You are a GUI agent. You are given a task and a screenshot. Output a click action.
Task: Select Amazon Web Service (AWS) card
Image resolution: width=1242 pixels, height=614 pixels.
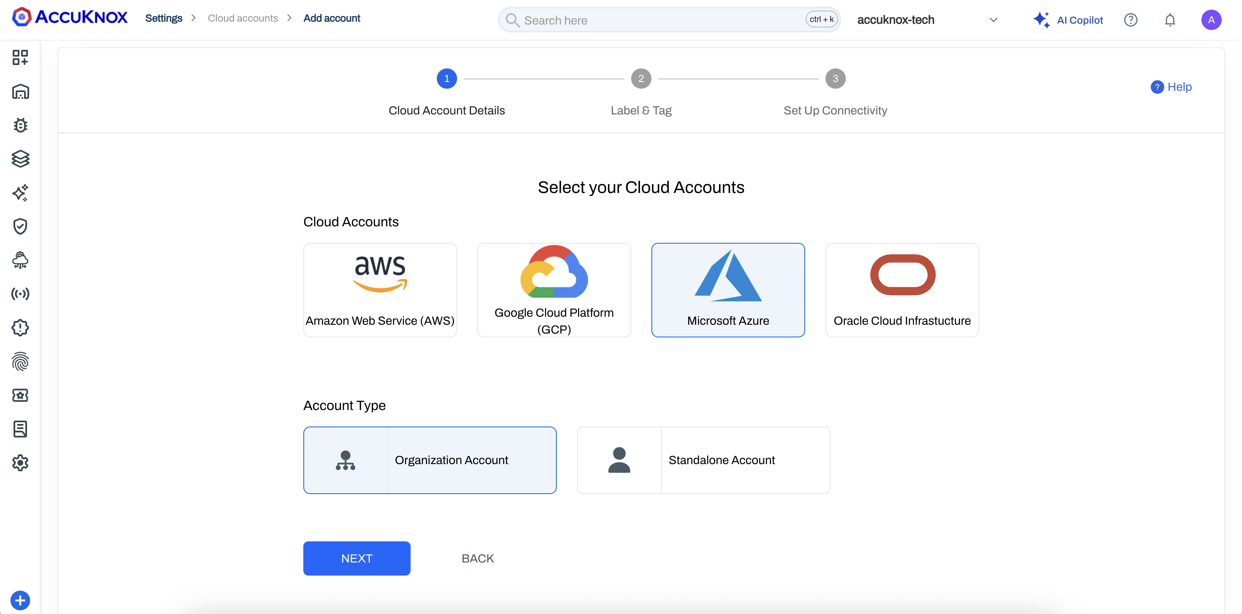point(380,290)
